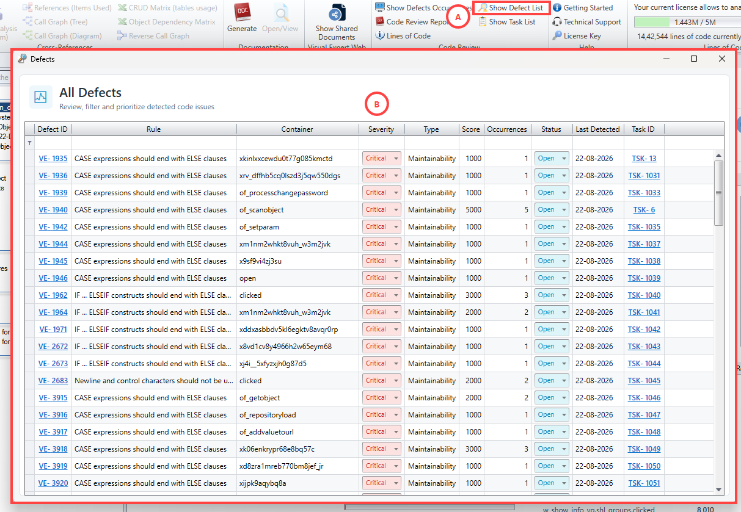Open Severity dropdown for VE-2683
The image size is (741, 512).
click(396, 381)
